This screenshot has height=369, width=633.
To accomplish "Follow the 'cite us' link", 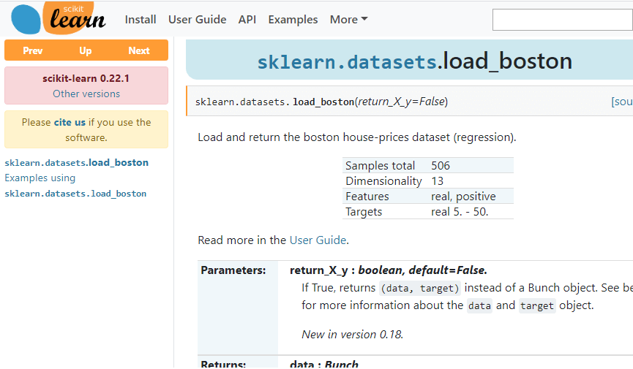I will [70, 122].
